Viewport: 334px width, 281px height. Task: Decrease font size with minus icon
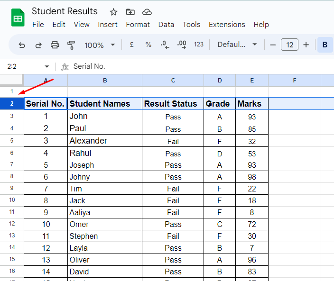273,45
